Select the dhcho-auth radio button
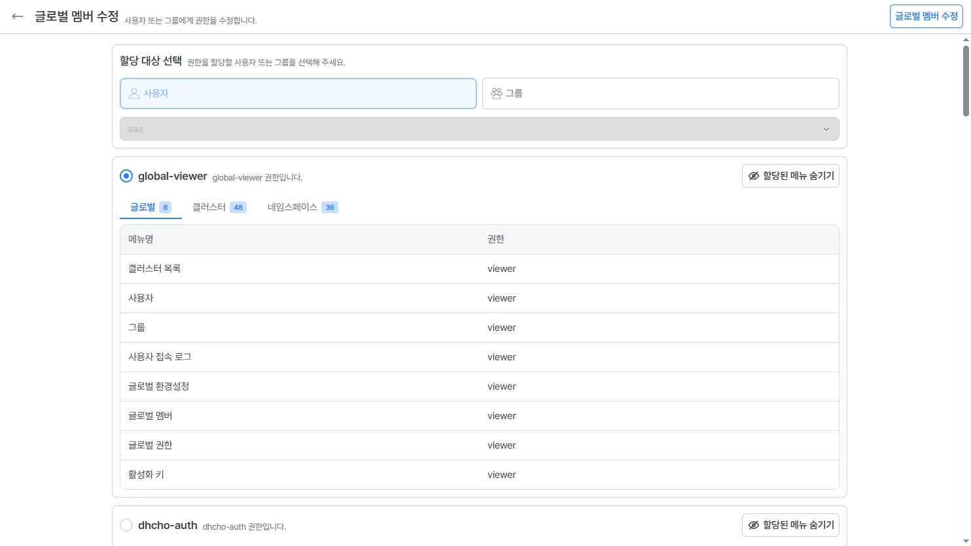 (x=126, y=525)
